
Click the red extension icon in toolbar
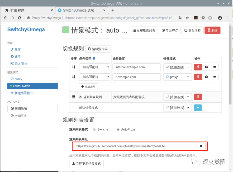point(196,18)
